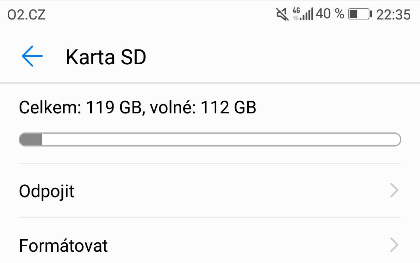Tap the volné: 112 GB text
Image resolution: width=420 pixels, height=263 pixels.
pos(203,108)
